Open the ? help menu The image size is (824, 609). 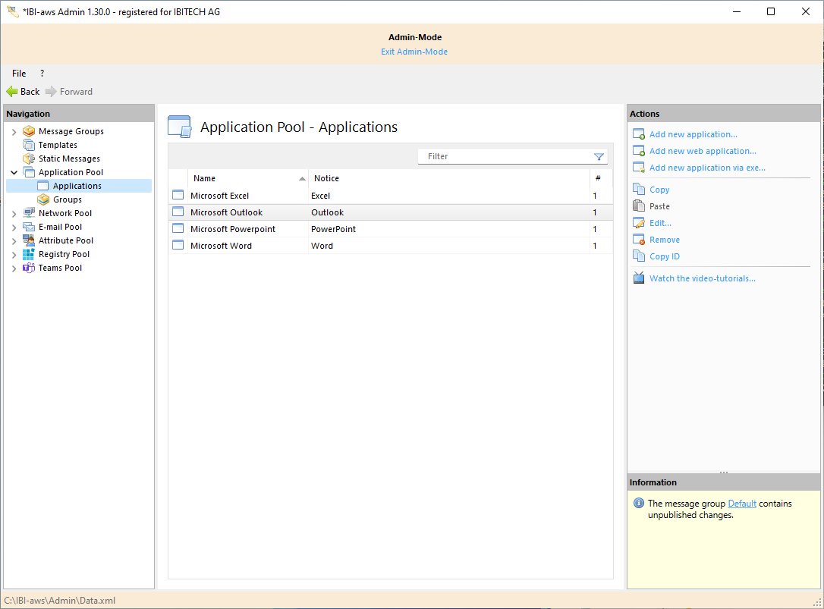pos(42,74)
